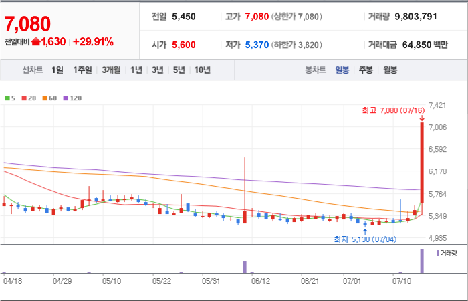Click the purple volume bar near 06/12

(x=245, y=267)
